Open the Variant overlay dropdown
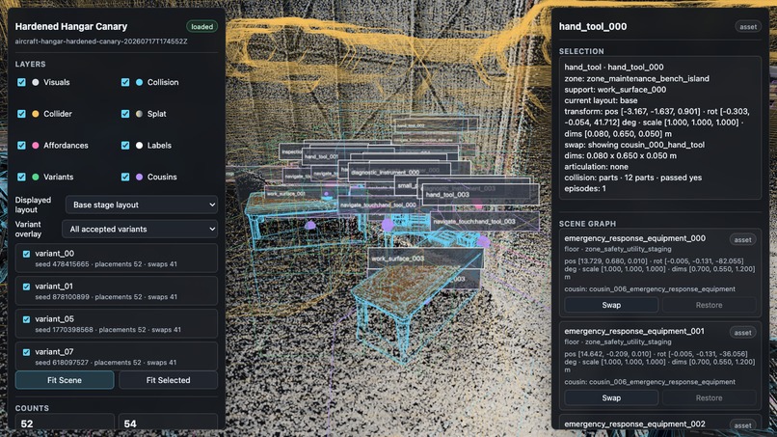The image size is (777, 437). (140, 229)
